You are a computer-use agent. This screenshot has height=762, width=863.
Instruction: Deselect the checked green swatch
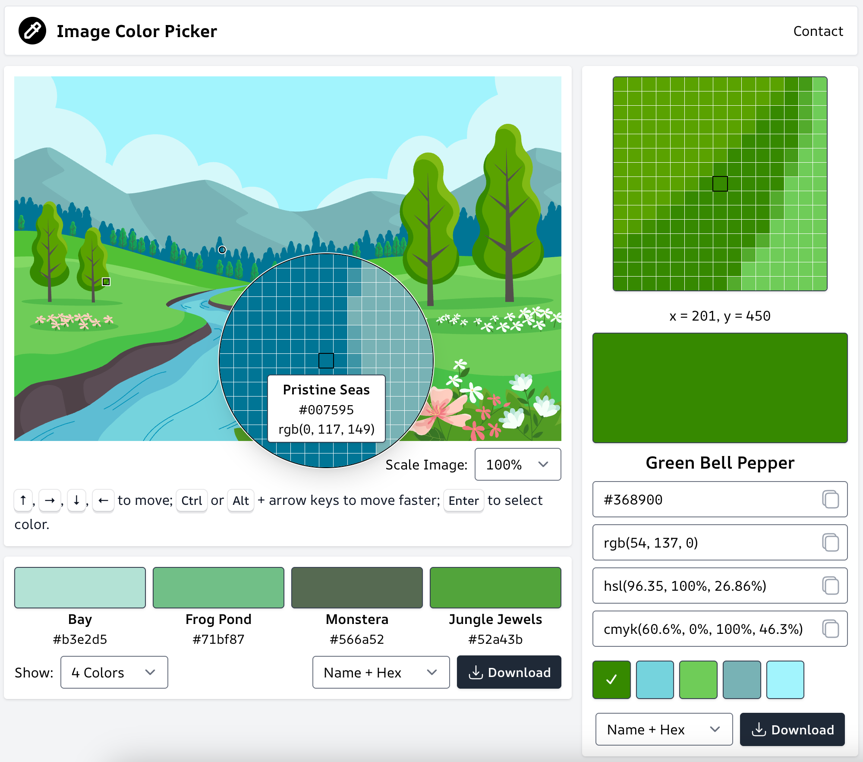pos(611,680)
